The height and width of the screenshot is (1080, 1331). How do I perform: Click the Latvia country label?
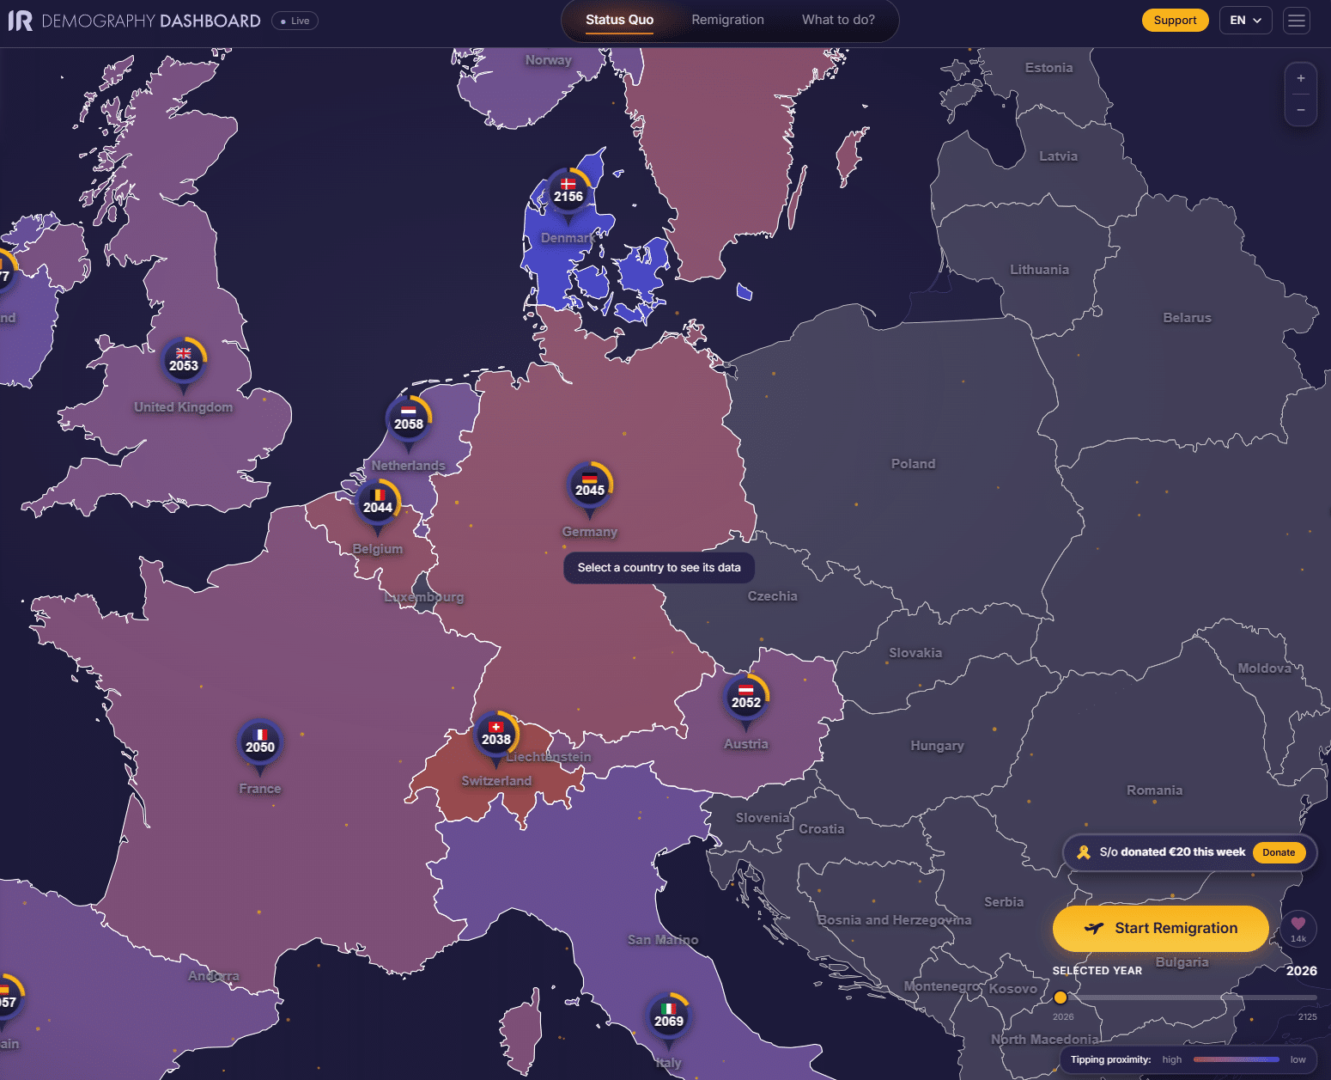tap(1059, 156)
